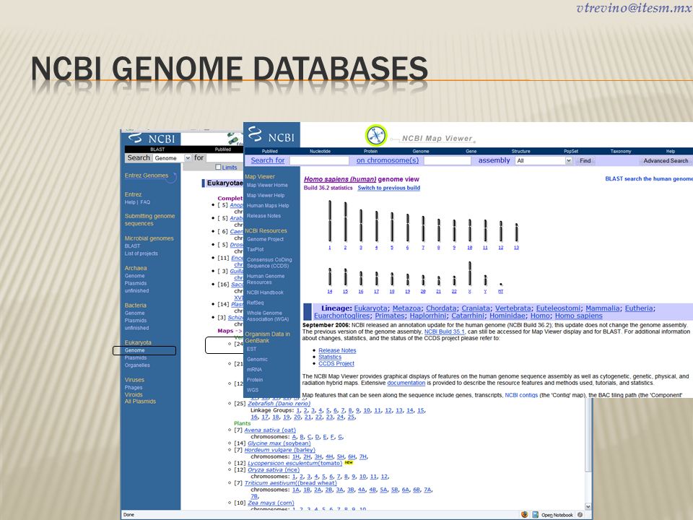Select the chromosome 22 ideogram
The image size is (693, 520).
[x=454, y=281]
